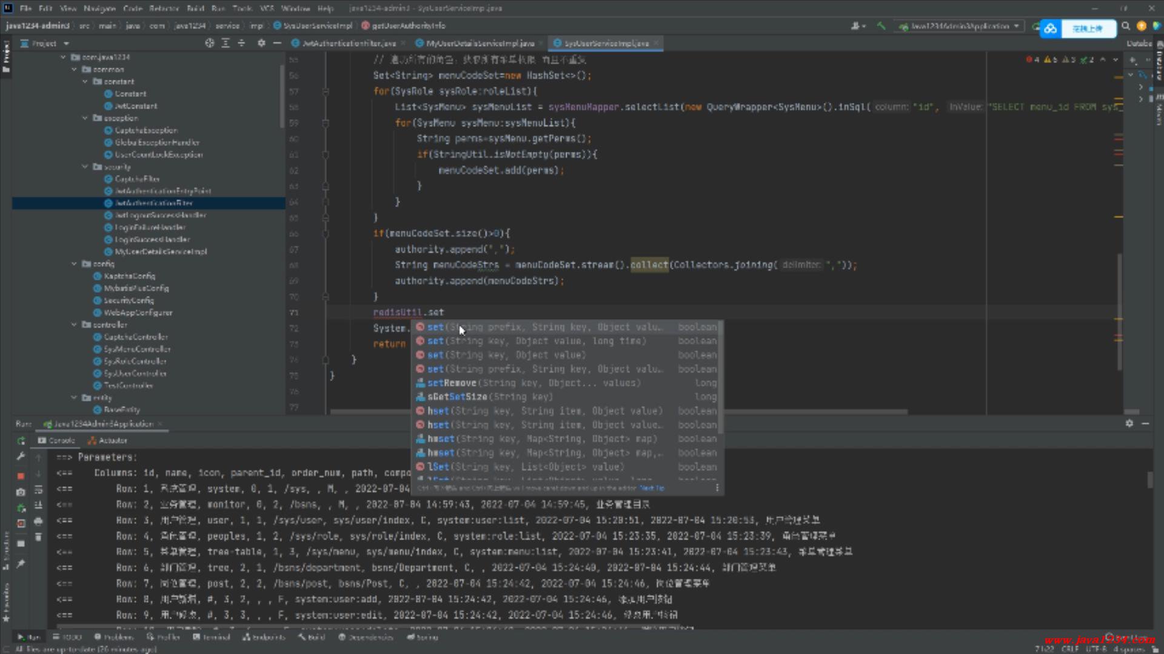
Task: Collapse all in the Project panel toolbar
Action: click(x=241, y=43)
